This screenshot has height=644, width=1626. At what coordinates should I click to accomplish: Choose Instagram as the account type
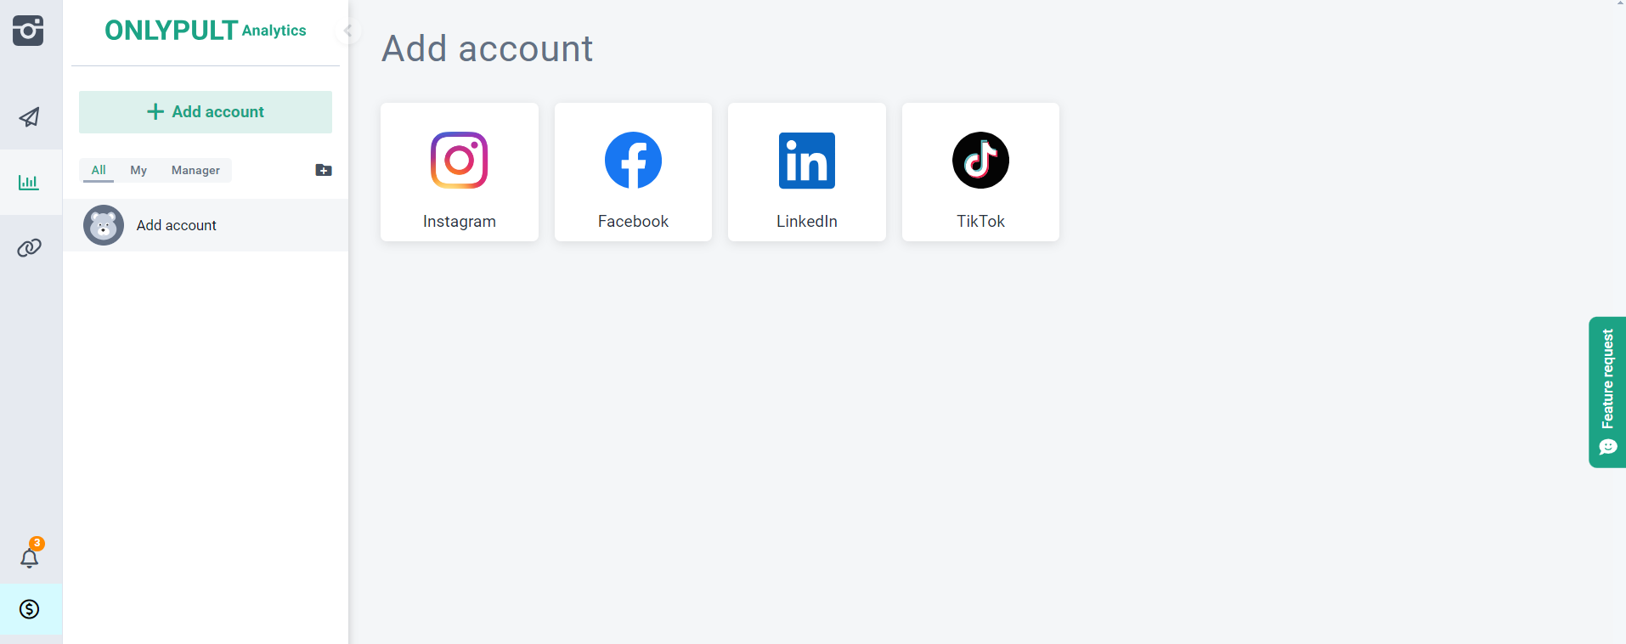(x=460, y=172)
